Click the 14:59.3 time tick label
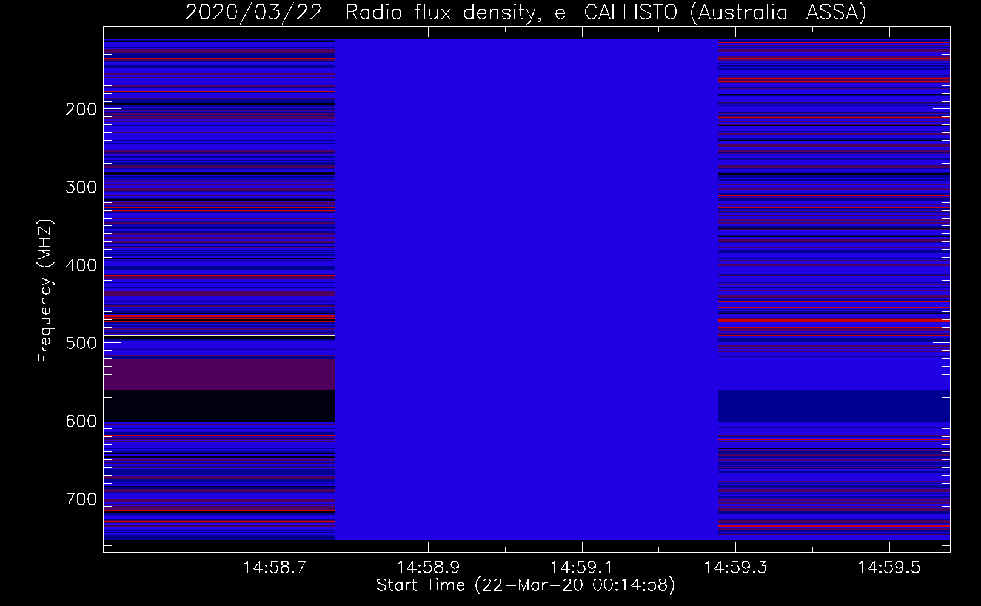Image resolution: width=981 pixels, height=606 pixels. (x=735, y=568)
